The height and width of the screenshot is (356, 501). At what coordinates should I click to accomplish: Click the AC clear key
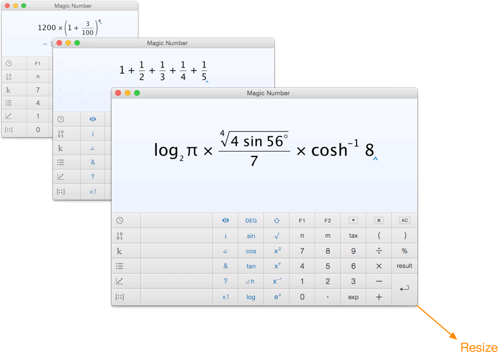[x=405, y=220]
